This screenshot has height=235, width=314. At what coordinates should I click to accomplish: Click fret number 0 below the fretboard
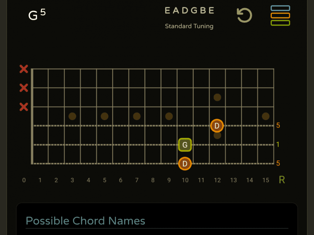click(24, 180)
